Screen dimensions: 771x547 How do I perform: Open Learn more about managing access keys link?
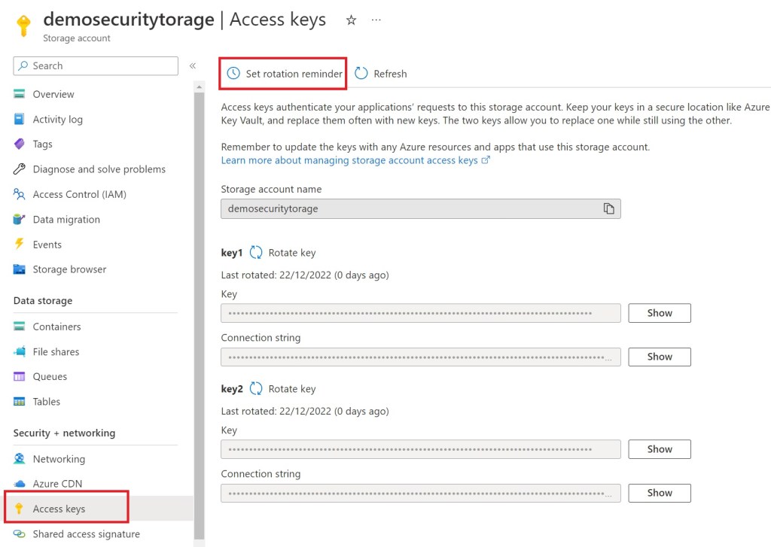click(x=349, y=160)
